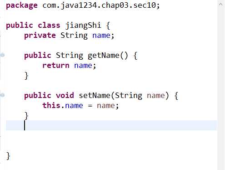Click the 'return' keyword

click(56, 66)
